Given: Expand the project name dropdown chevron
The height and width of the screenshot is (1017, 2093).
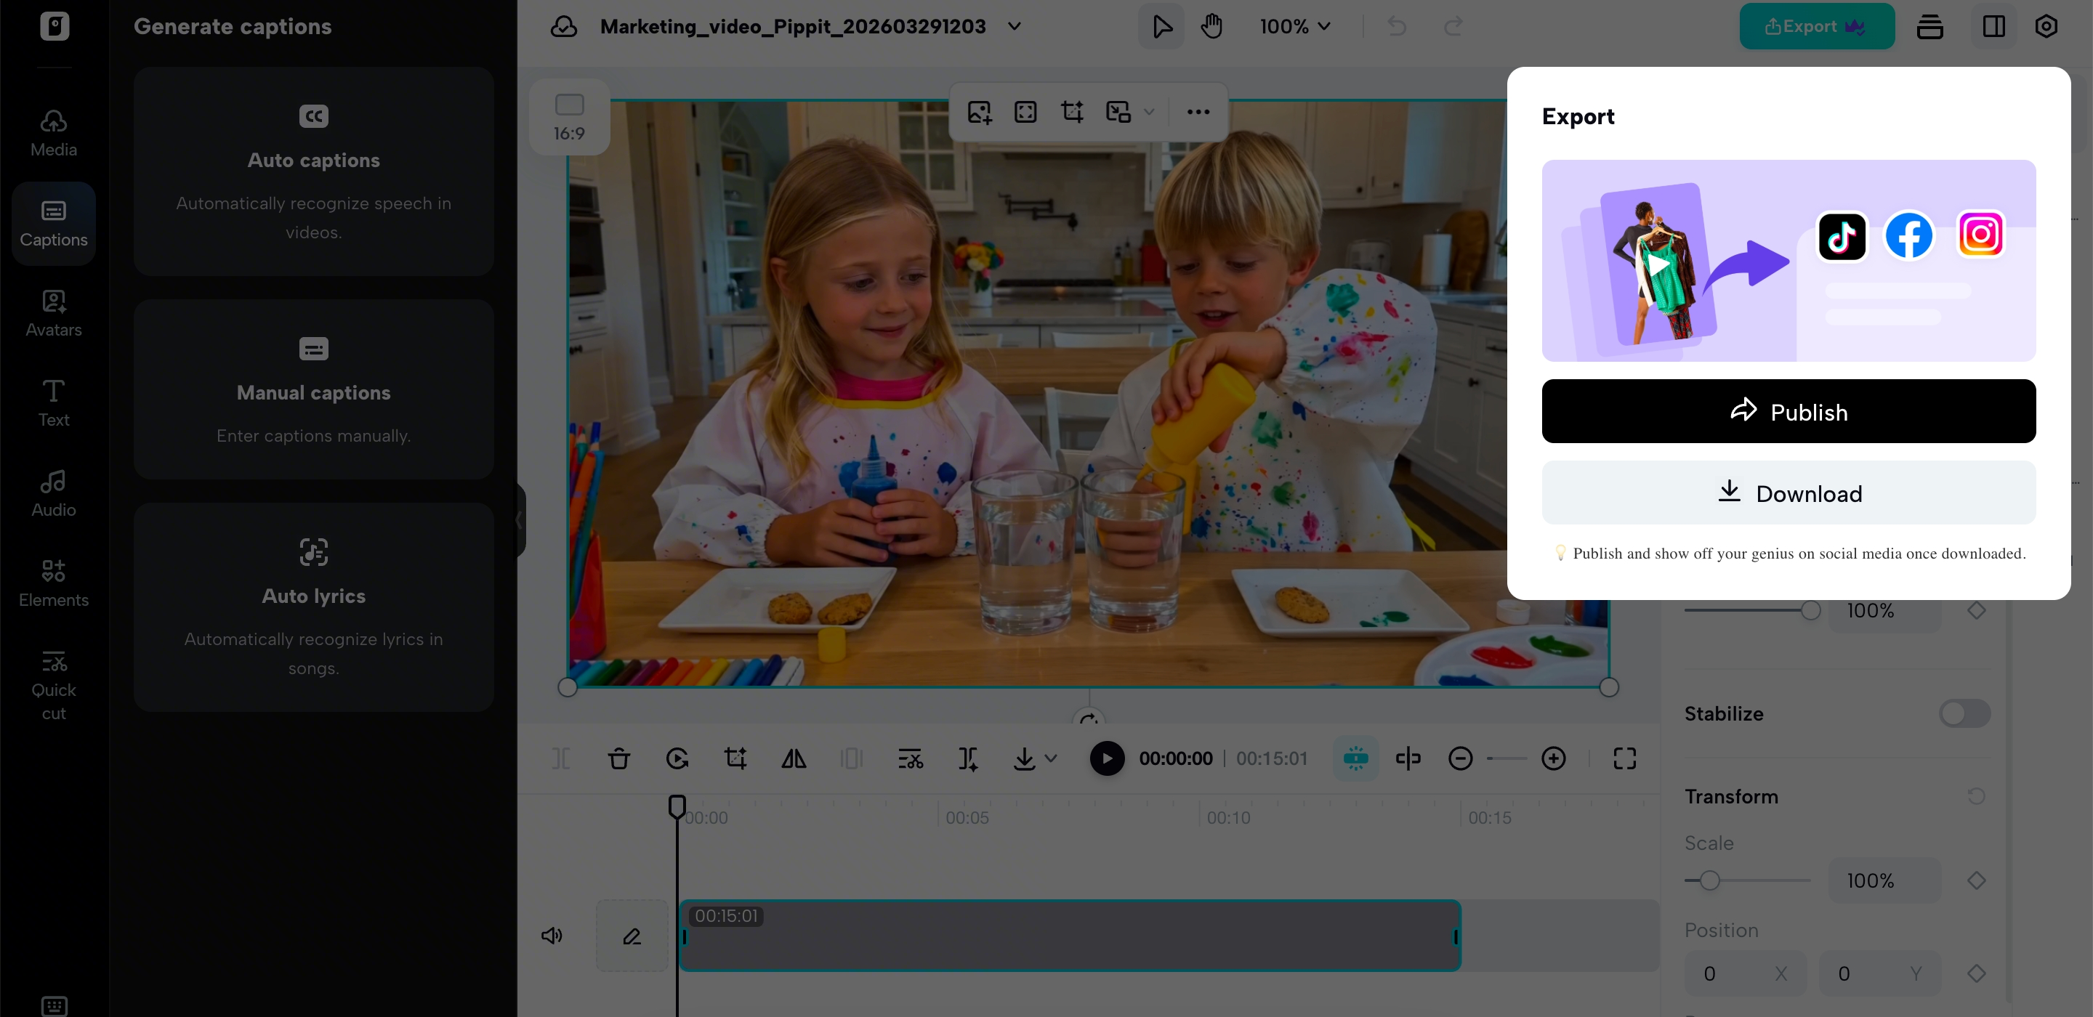Looking at the screenshot, I should (x=1014, y=26).
